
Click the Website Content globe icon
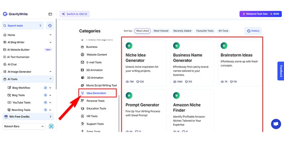click(82, 55)
